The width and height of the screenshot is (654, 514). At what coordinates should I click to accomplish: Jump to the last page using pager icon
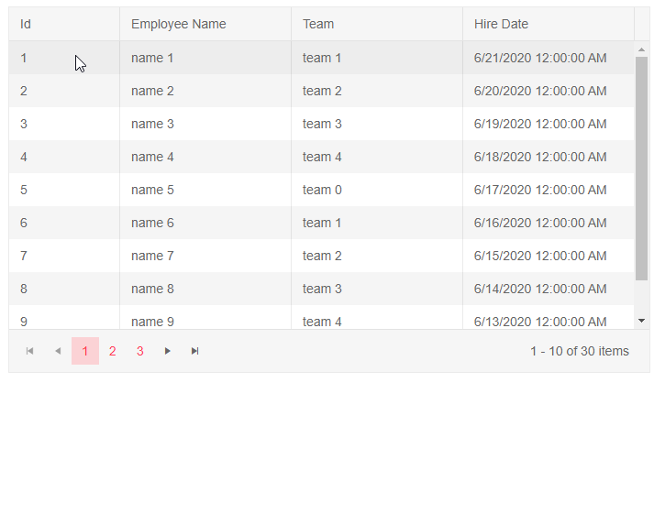click(194, 351)
